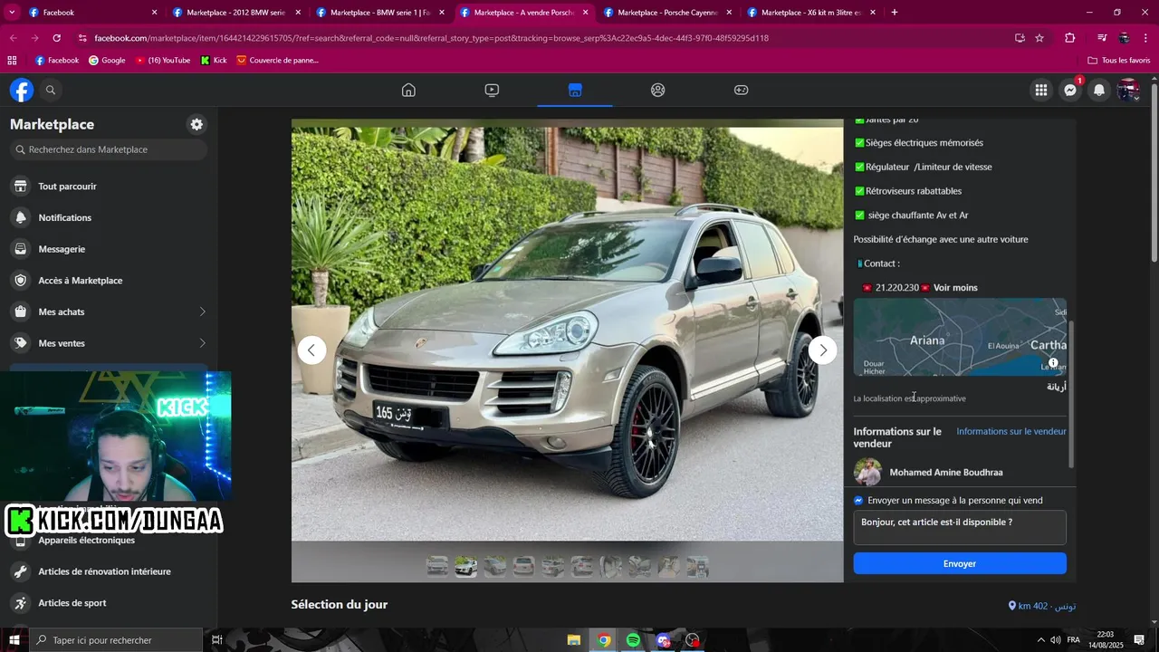Open File Explorer from the taskbar
The width and height of the screenshot is (1159, 652).
coord(574,640)
